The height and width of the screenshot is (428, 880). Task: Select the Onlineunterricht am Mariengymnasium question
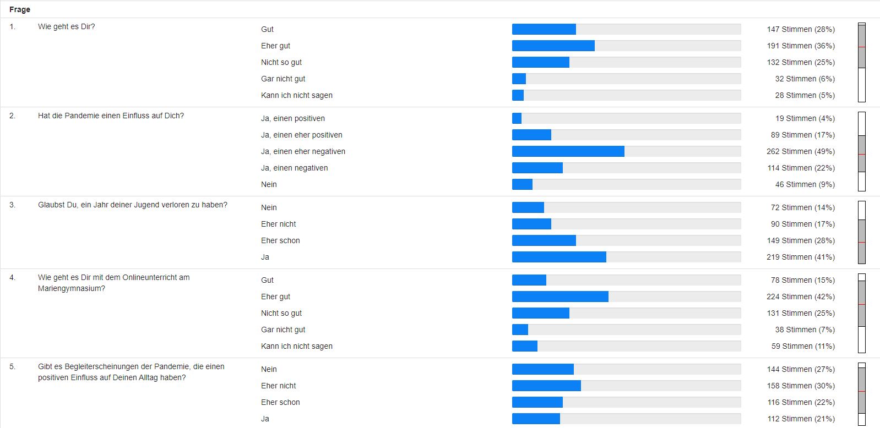(114, 283)
